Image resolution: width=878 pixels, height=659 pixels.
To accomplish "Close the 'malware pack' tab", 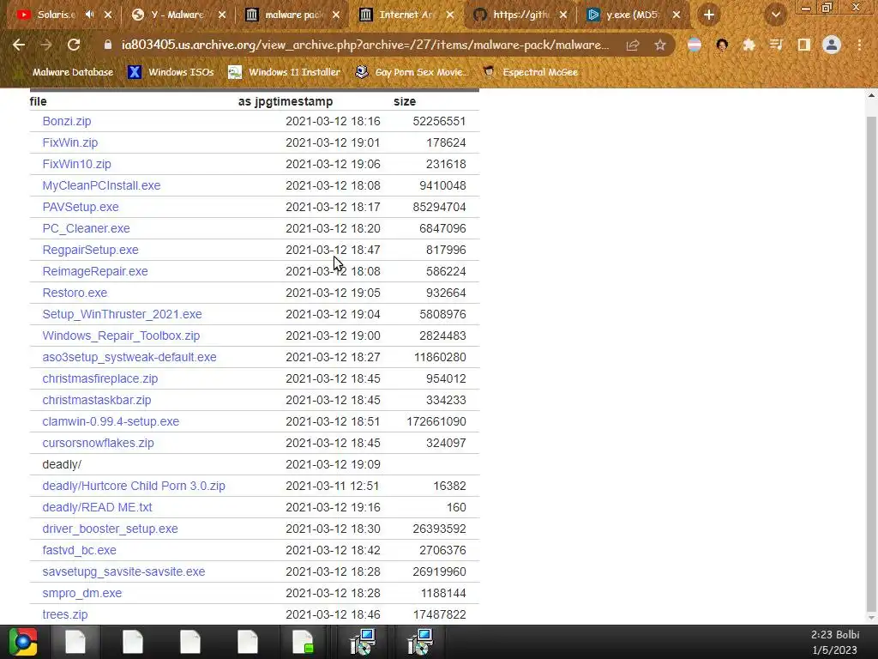I will click(x=336, y=15).
